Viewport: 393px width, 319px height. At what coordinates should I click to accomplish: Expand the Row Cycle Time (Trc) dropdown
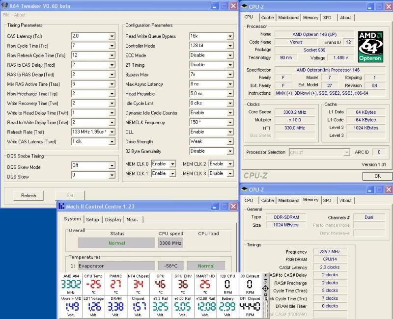(112, 46)
